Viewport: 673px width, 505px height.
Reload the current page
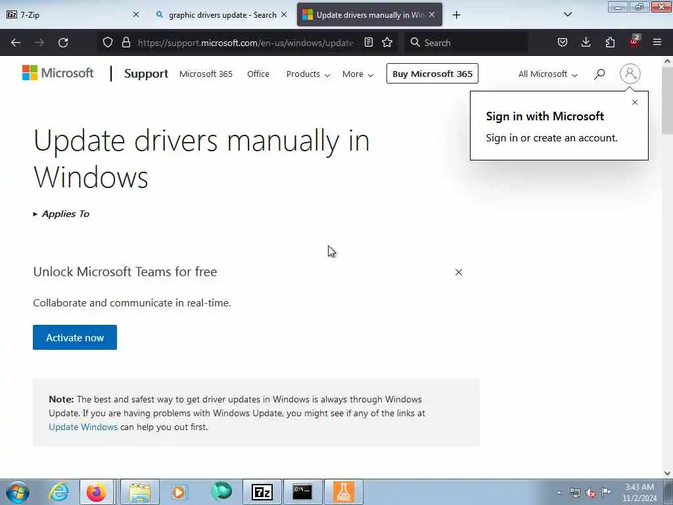click(x=63, y=43)
